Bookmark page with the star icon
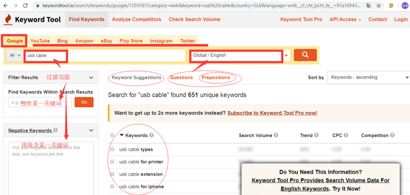 [x=378, y=5]
